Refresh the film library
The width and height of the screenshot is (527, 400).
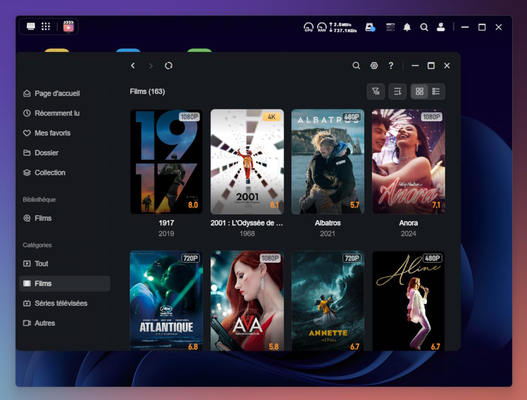click(168, 65)
